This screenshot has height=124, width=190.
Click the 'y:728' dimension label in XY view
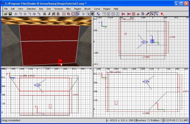pos(172,37)
